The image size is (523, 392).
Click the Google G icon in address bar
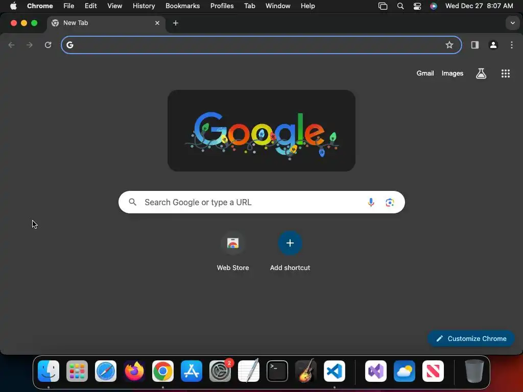coord(69,45)
